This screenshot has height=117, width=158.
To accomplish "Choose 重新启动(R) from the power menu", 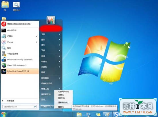I will click(63, 102).
